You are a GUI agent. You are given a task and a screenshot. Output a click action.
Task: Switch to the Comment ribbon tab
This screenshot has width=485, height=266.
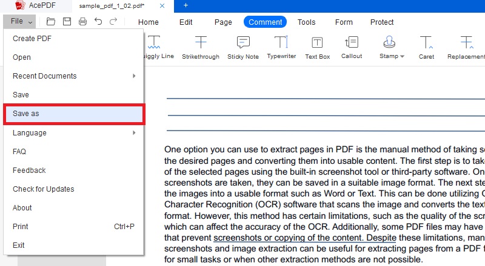click(265, 22)
